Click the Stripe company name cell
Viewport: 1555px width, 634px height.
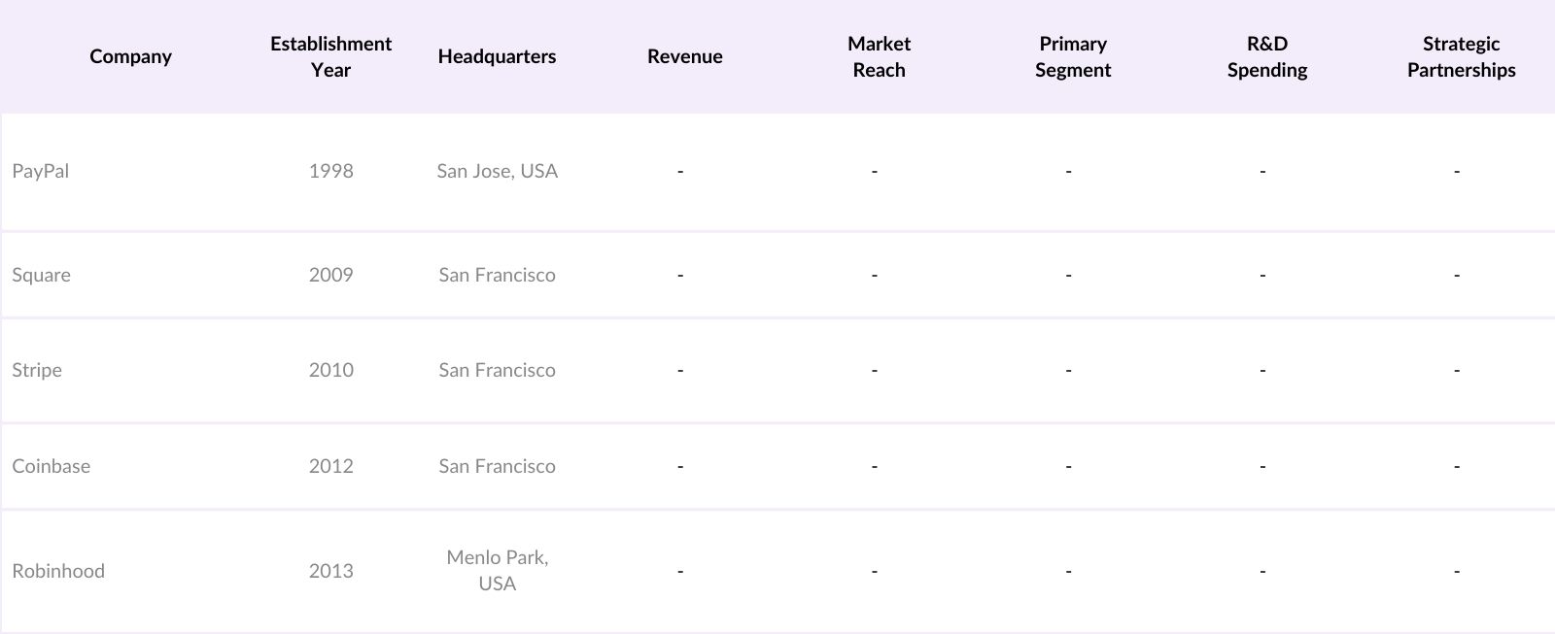pos(37,370)
